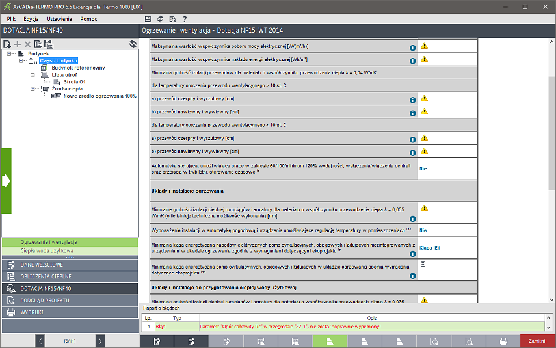Open DOTACJA NF15/NF40 section button

[x=70, y=288]
